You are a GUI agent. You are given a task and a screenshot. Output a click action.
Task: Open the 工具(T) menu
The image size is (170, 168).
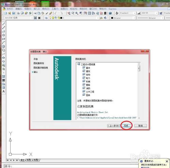55,9
